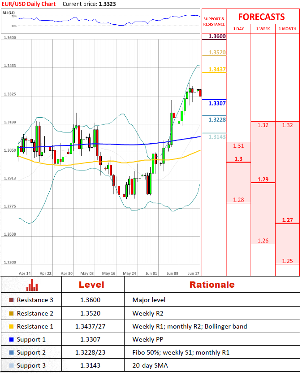Click the bold 1.27 monthly forecast value
Viewport: 302px width, 373px height.
[287, 220]
